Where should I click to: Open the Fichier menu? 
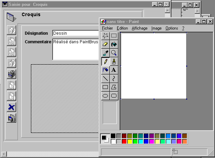(x=107, y=28)
